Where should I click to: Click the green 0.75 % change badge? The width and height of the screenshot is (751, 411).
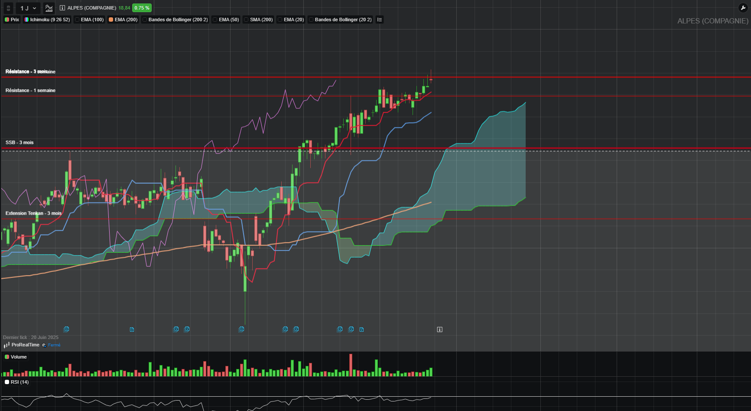(x=142, y=8)
